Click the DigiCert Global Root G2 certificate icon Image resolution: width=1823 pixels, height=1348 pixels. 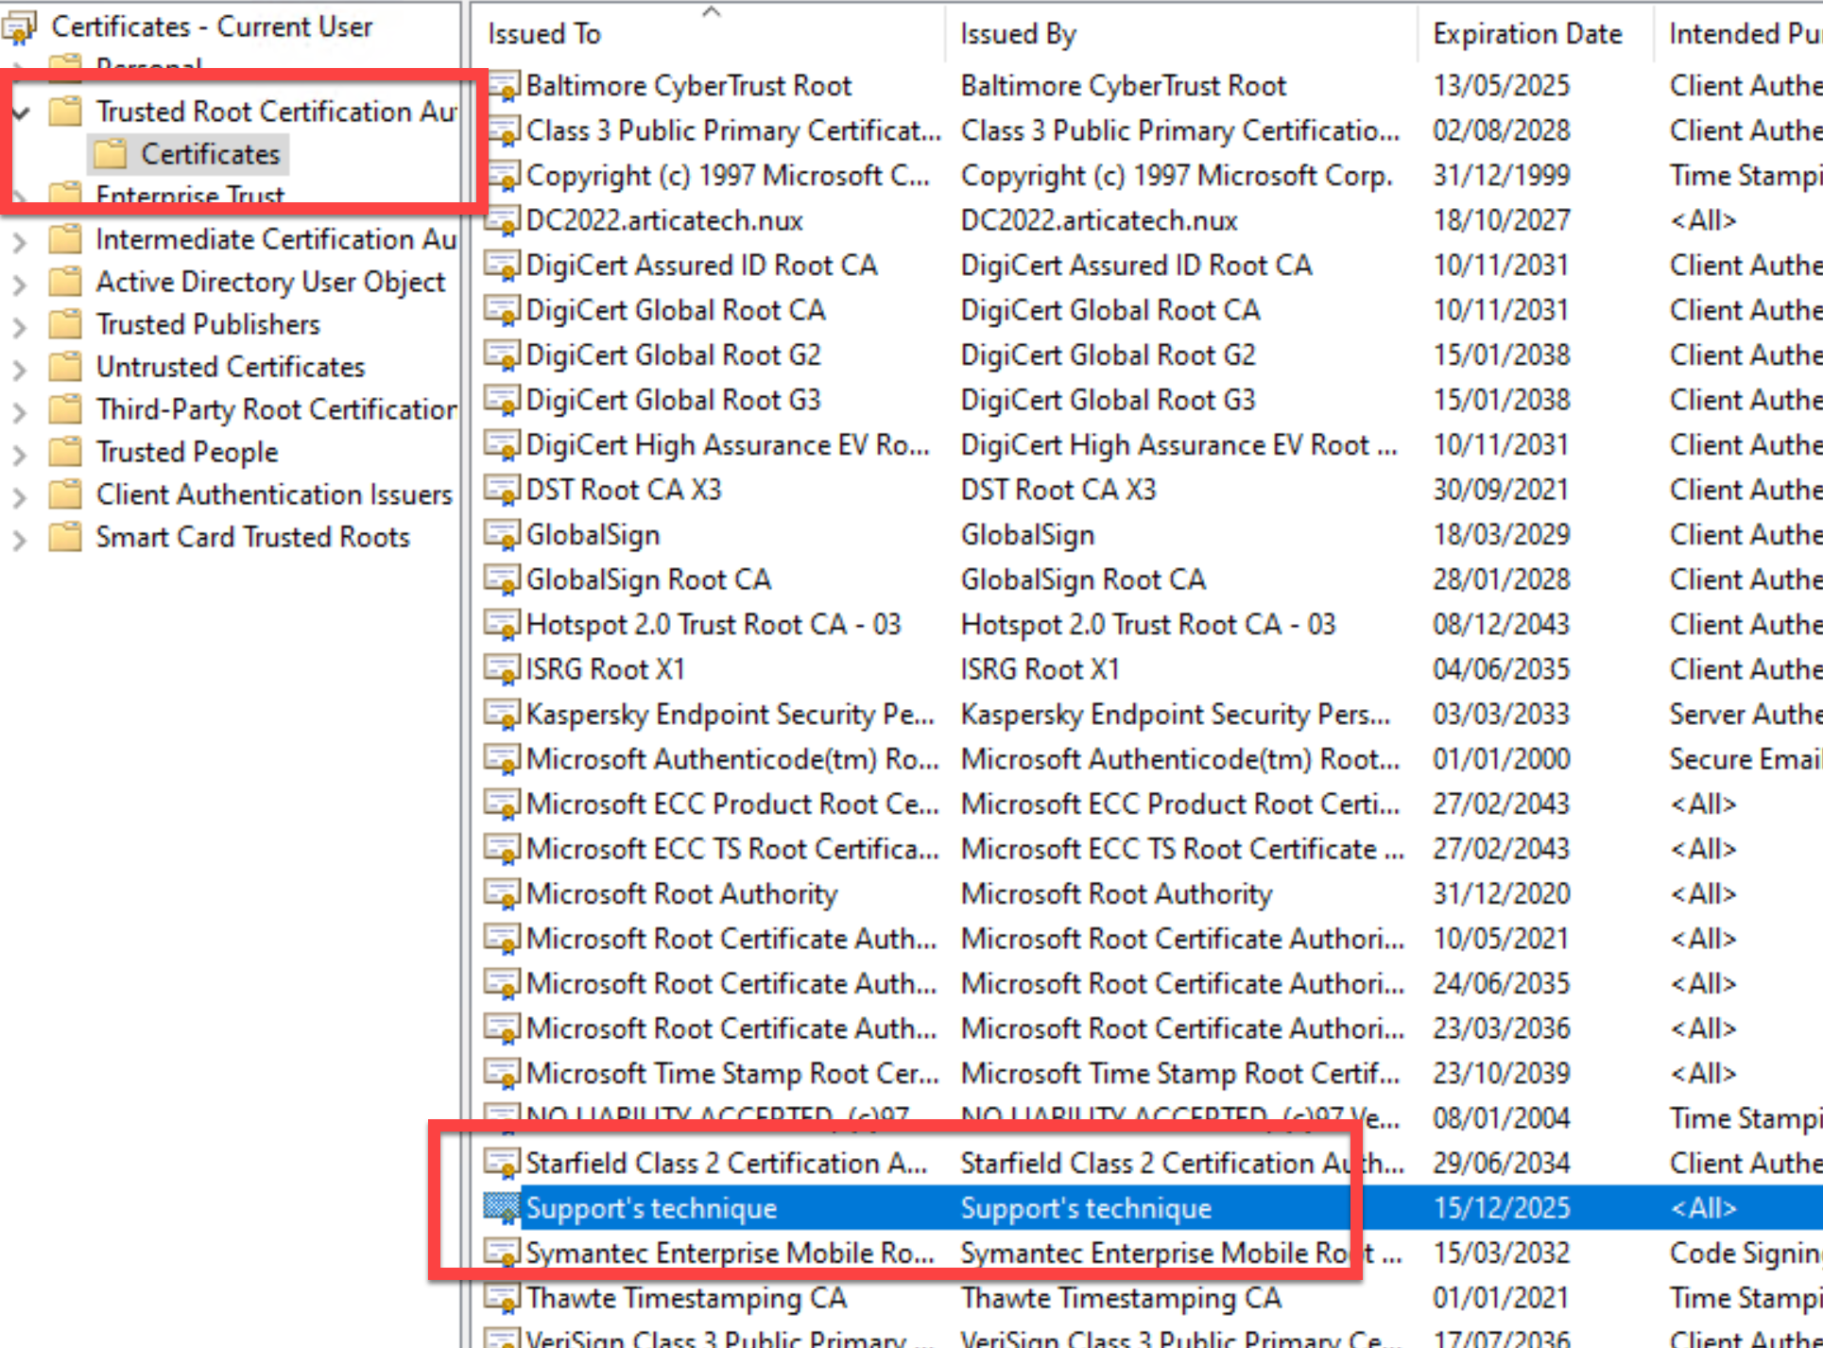502,355
